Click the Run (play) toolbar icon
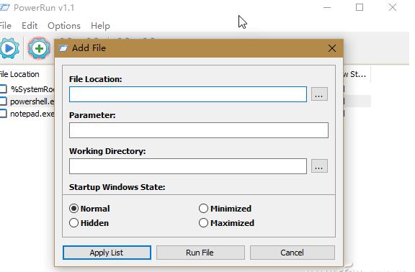 pos(9,48)
